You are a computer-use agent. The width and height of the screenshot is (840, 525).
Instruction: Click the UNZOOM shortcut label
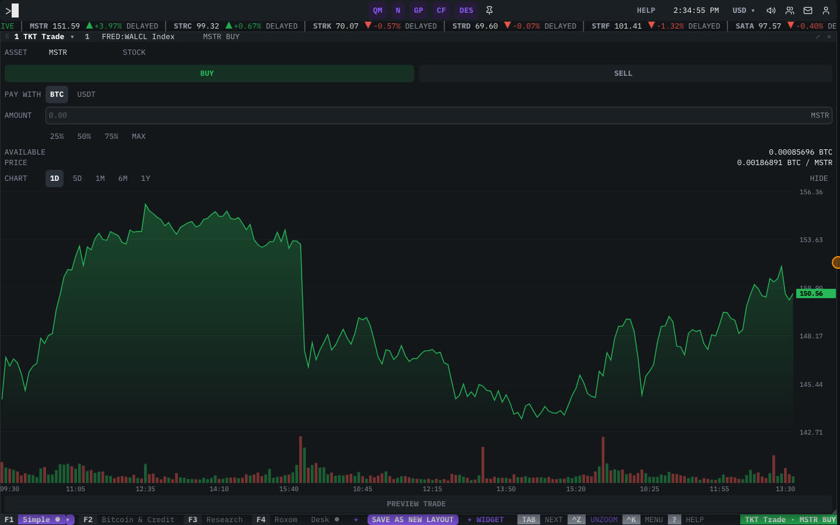pos(604,520)
